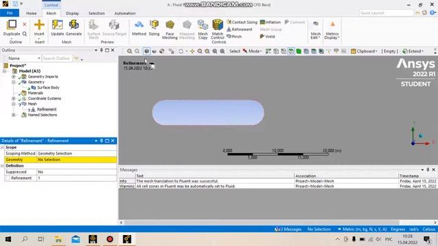Switch to the Display ribbon tab

click(73, 13)
